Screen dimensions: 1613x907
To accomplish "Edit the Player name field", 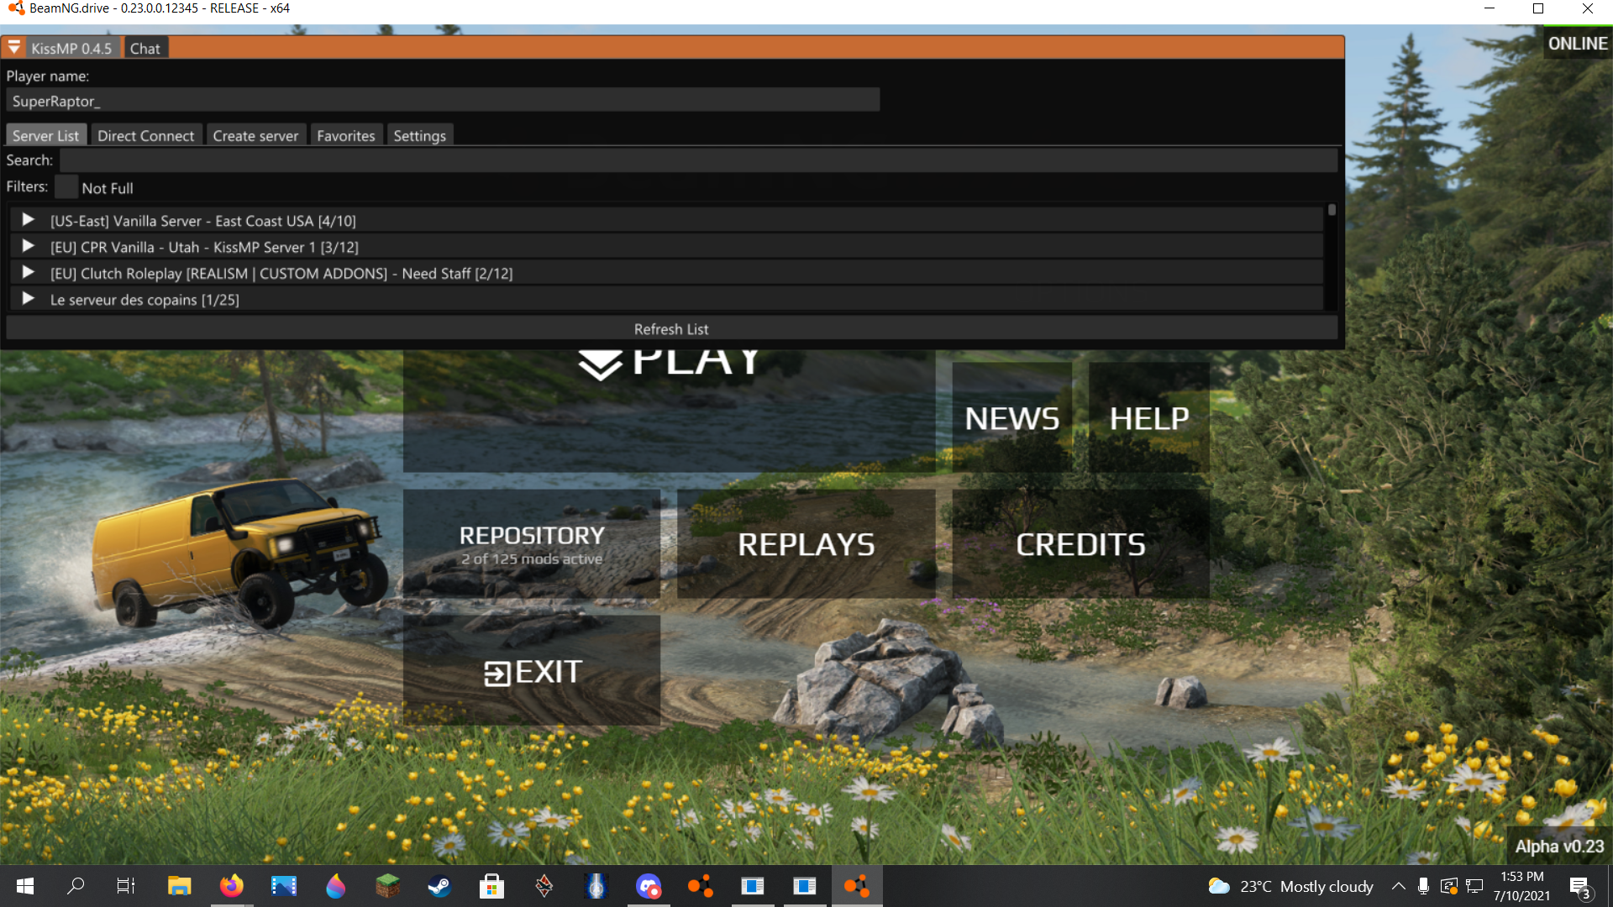I will point(443,101).
